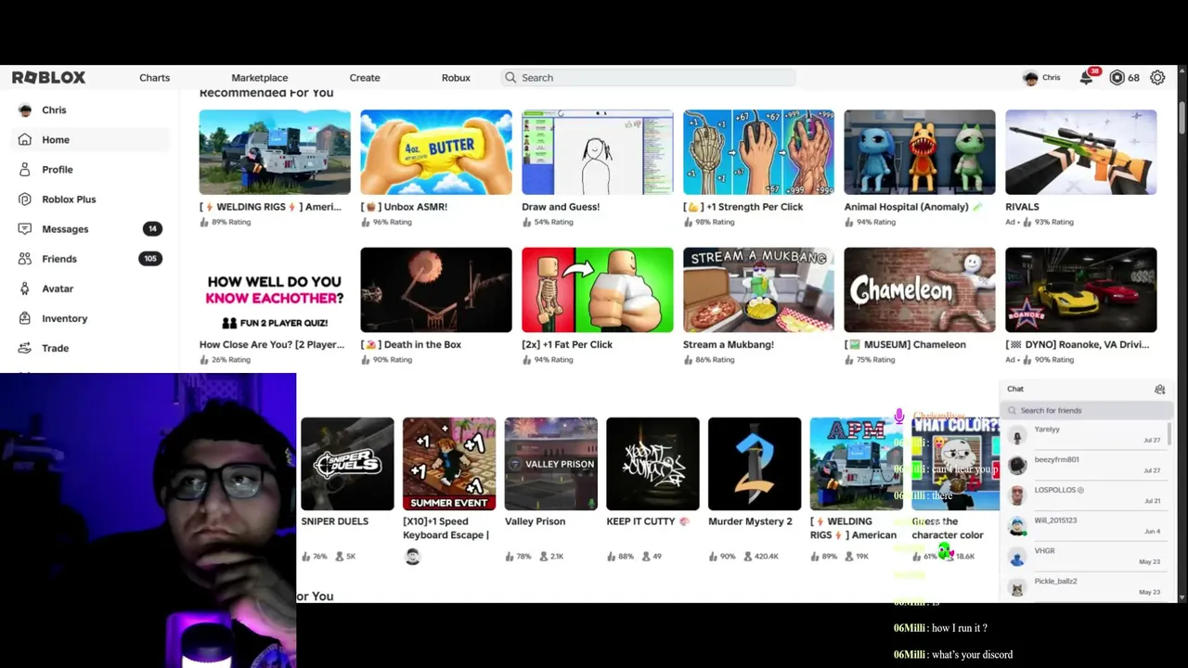
Task: Click the 'Valley Prison' title link
Action: [x=535, y=521]
